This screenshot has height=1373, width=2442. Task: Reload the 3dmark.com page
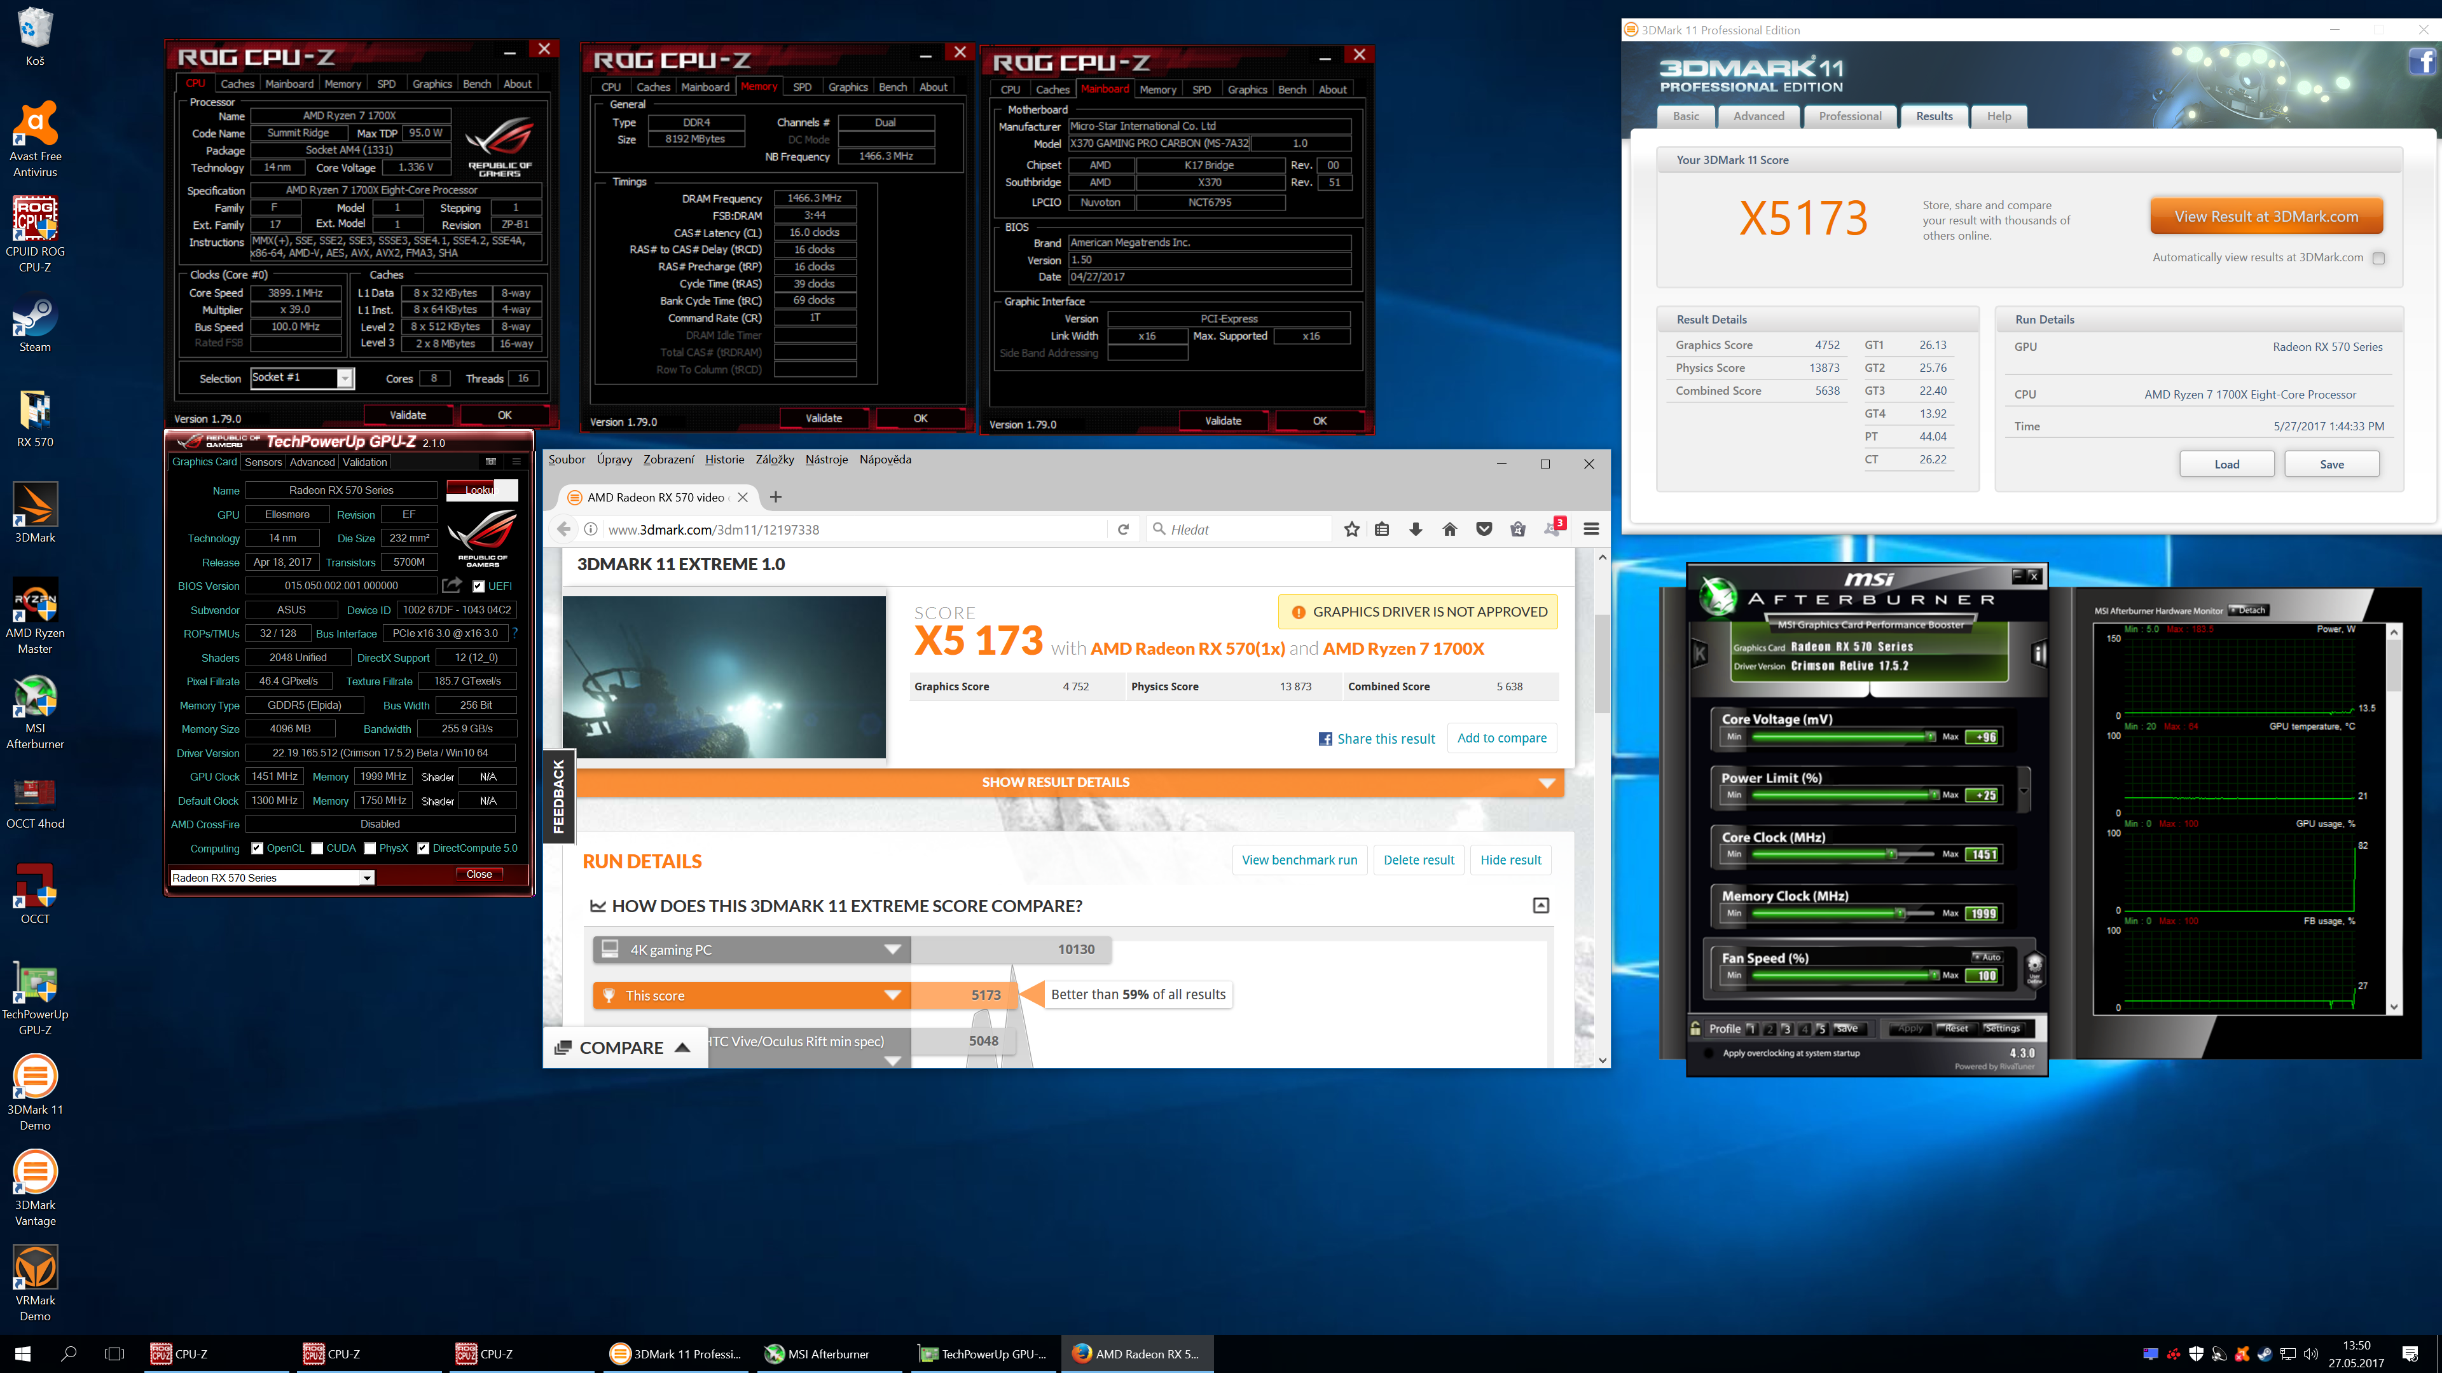click(x=1123, y=529)
